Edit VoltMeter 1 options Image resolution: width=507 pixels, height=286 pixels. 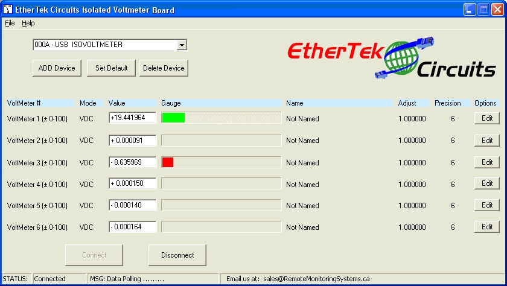click(x=486, y=118)
